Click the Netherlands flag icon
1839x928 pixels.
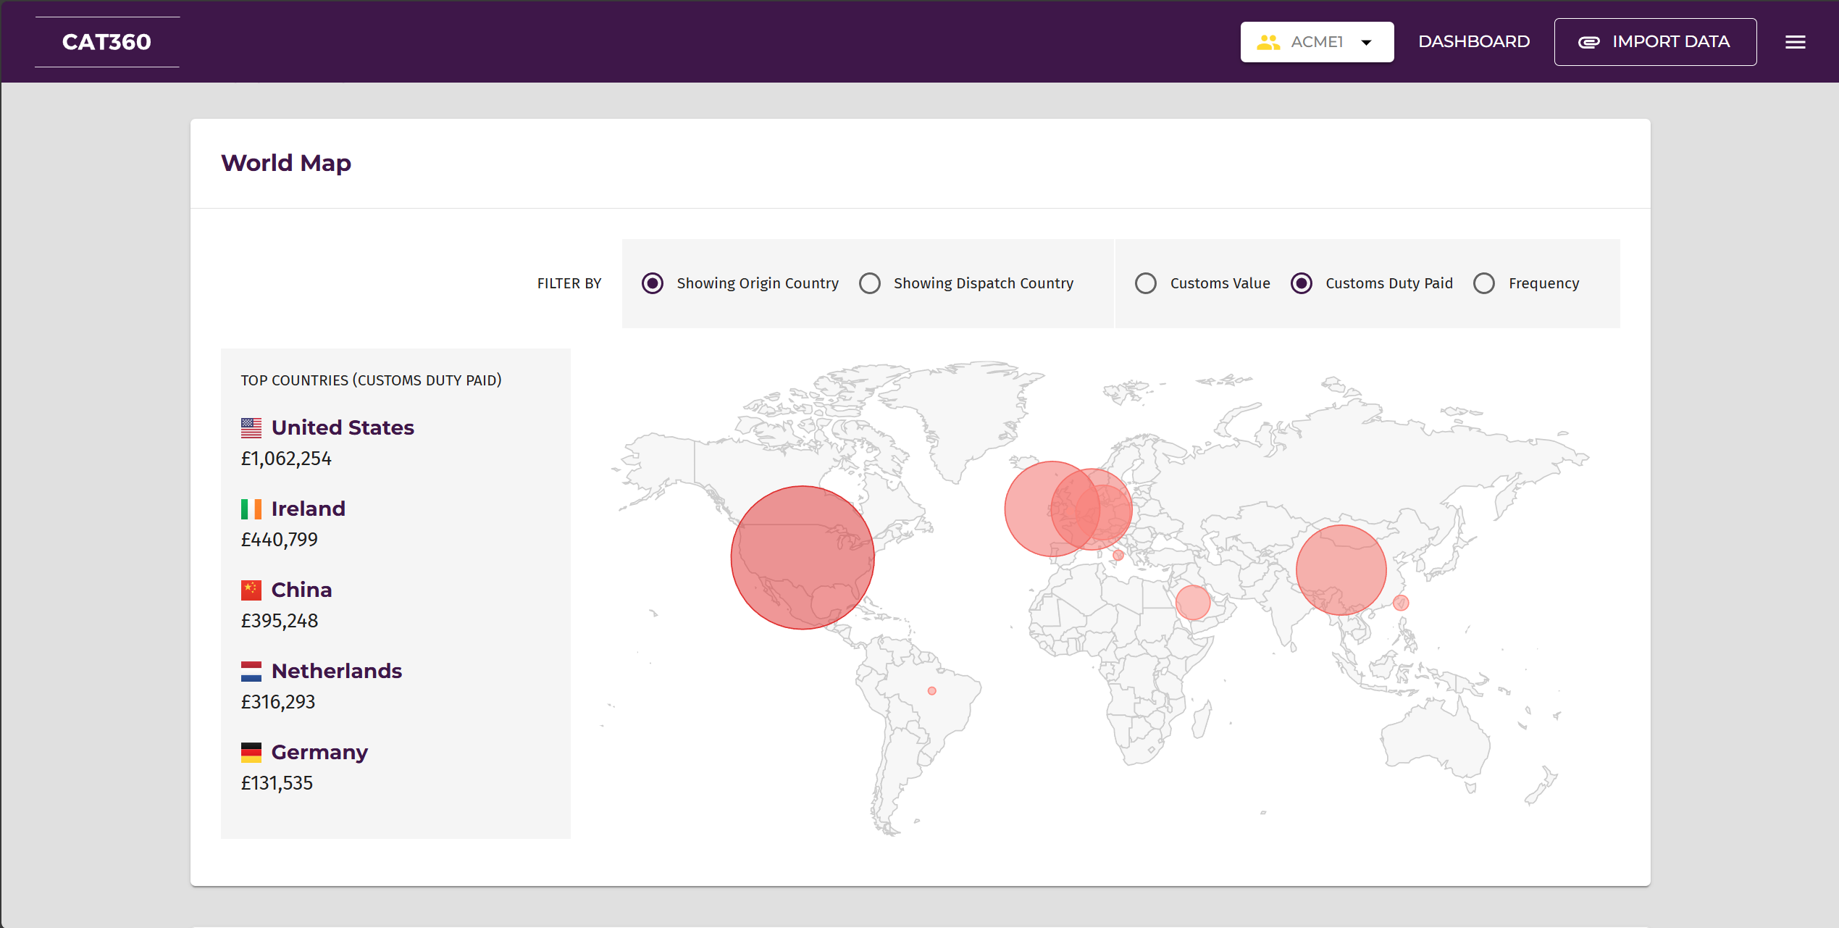point(251,672)
